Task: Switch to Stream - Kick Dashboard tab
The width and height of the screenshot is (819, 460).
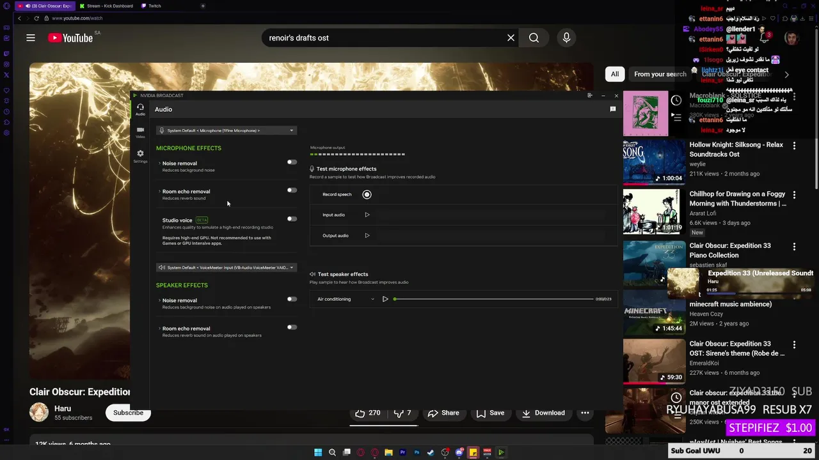Action: [106, 6]
